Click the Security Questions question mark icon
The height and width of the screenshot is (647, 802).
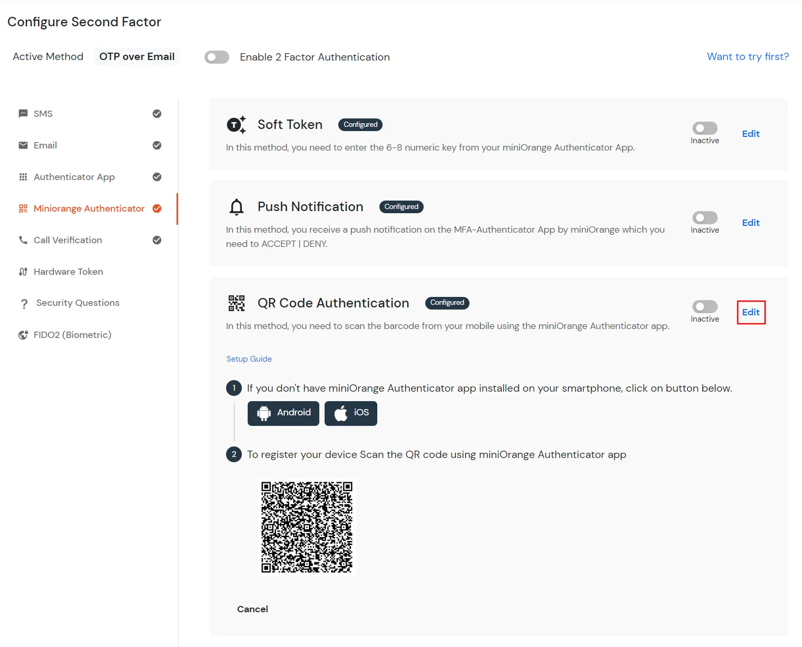point(24,303)
